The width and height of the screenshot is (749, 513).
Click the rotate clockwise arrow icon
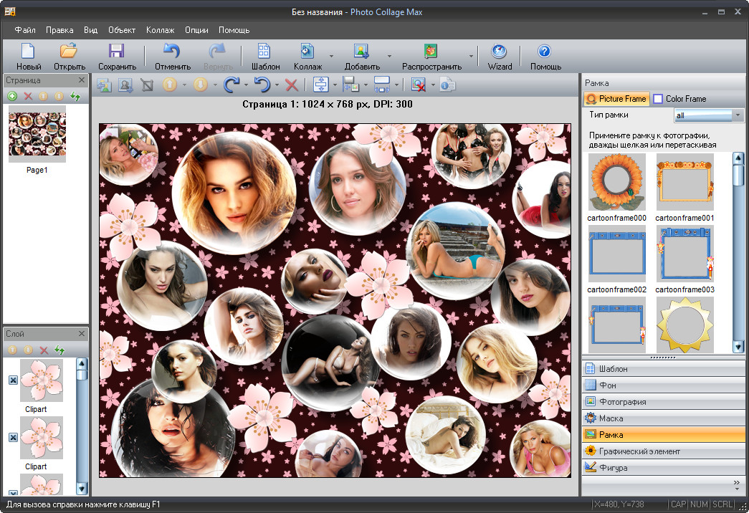[x=231, y=85]
